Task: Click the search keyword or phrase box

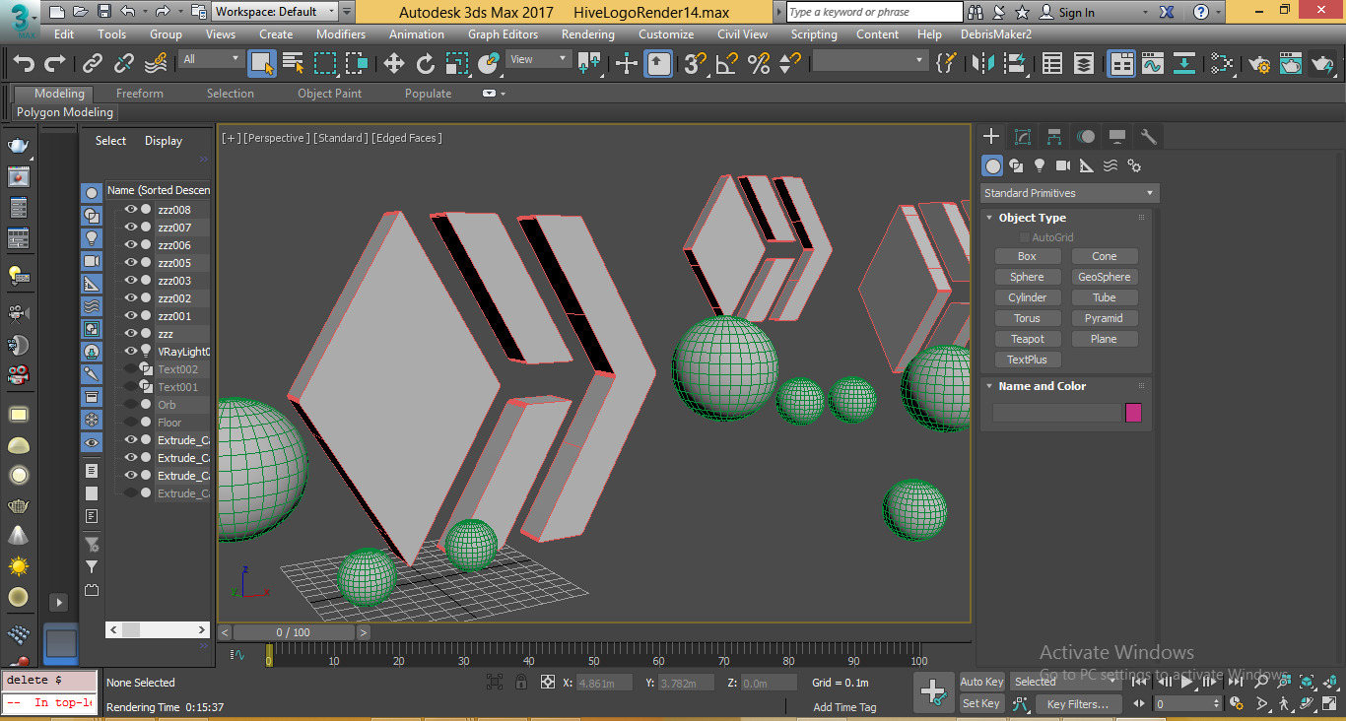Action: click(875, 12)
